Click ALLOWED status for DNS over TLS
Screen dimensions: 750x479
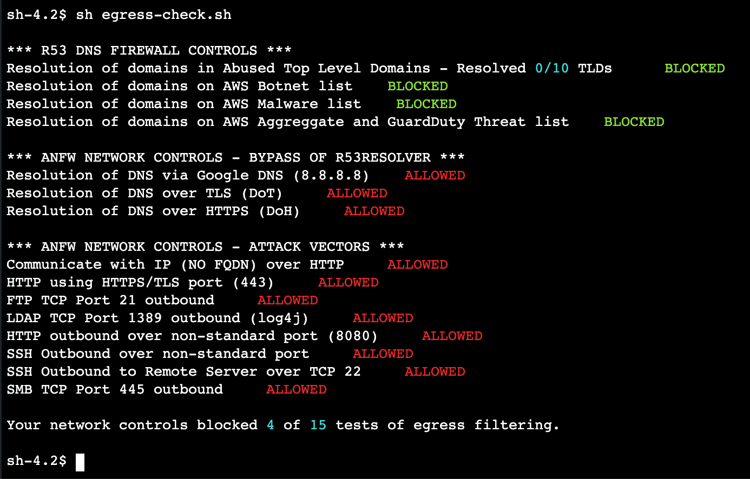[x=357, y=193]
